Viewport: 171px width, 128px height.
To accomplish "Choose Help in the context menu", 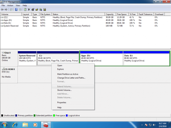I will [73, 108].
